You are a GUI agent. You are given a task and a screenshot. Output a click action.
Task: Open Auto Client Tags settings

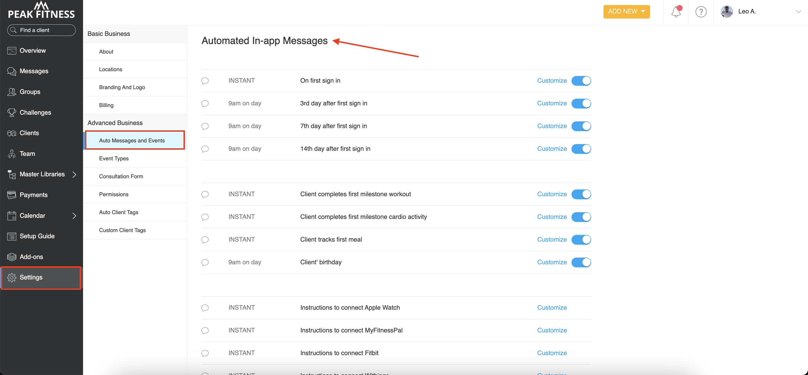pyautogui.click(x=135, y=212)
